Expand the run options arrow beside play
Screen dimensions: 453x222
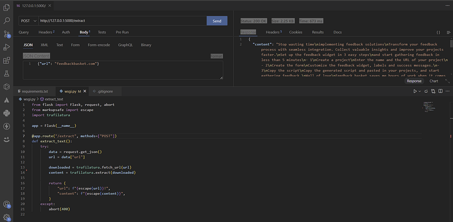(420, 91)
